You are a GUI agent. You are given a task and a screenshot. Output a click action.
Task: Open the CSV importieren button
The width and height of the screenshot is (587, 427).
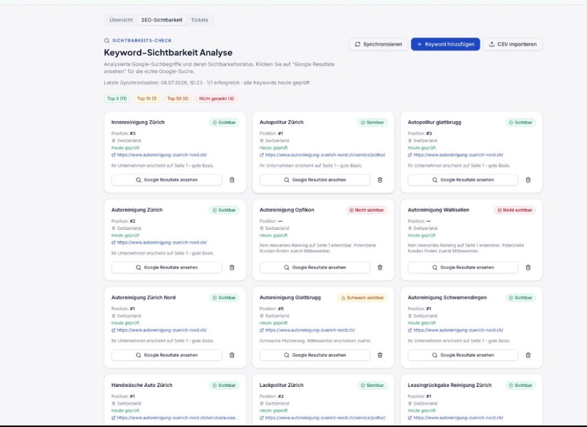pos(513,44)
